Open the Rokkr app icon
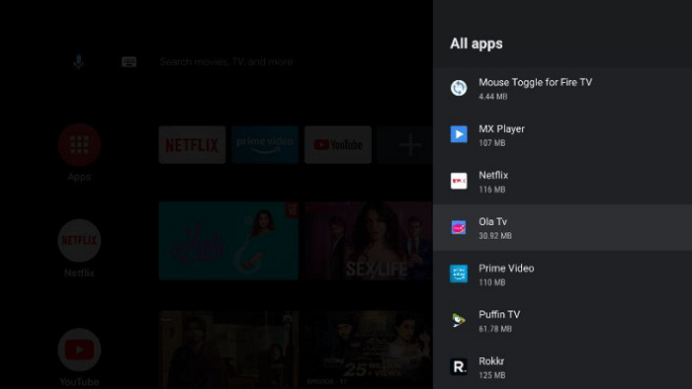 459,366
